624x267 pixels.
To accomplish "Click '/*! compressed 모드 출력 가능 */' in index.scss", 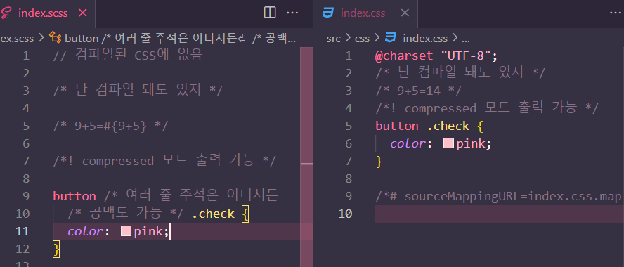I will [x=164, y=161].
